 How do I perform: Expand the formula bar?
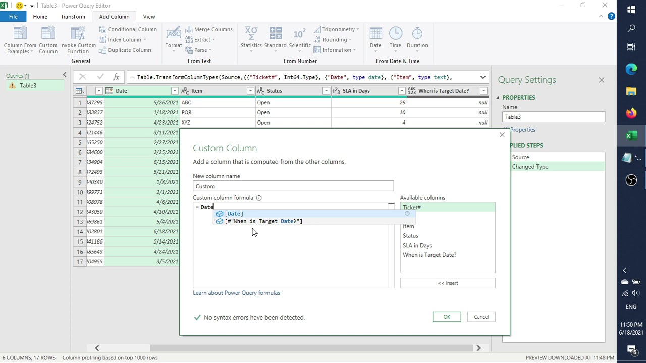coord(483,77)
